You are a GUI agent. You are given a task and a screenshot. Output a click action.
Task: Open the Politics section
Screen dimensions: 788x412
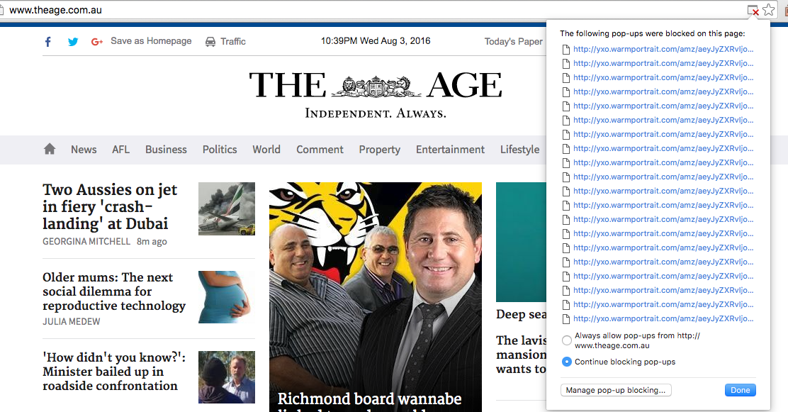[x=220, y=150]
